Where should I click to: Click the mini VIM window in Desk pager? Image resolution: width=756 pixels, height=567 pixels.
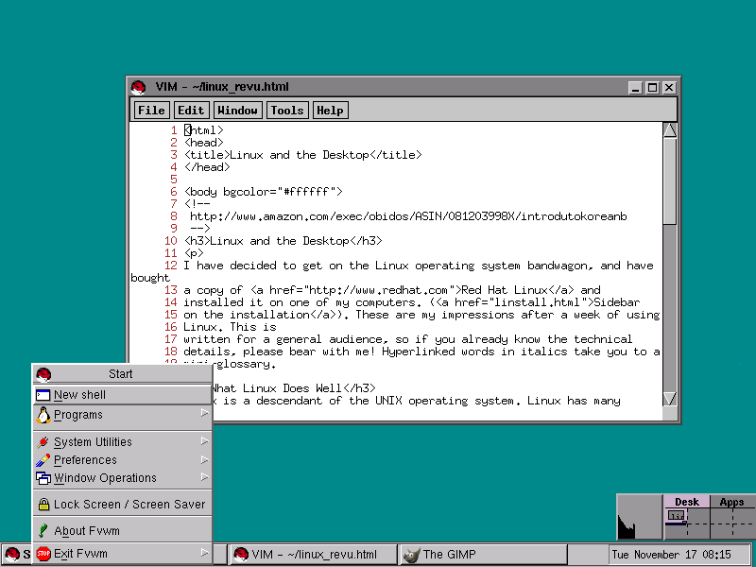pyautogui.click(x=677, y=517)
